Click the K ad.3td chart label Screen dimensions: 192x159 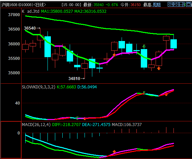pyautogui.click(x=31, y=11)
